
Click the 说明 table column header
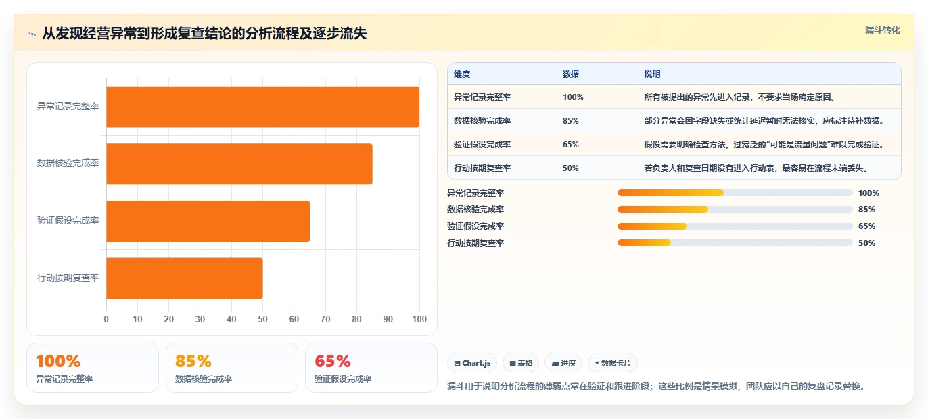[652, 74]
